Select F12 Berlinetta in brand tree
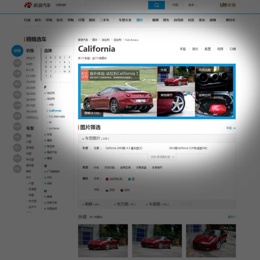The height and width of the screenshot is (260, 260). click(x=57, y=117)
